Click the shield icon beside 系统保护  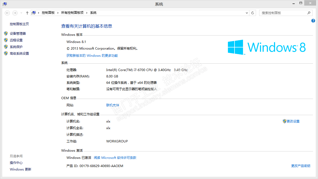(6, 47)
